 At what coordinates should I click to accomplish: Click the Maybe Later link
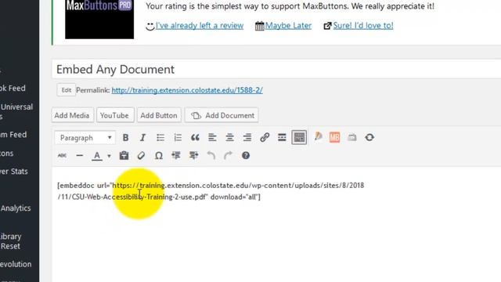click(288, 26)
